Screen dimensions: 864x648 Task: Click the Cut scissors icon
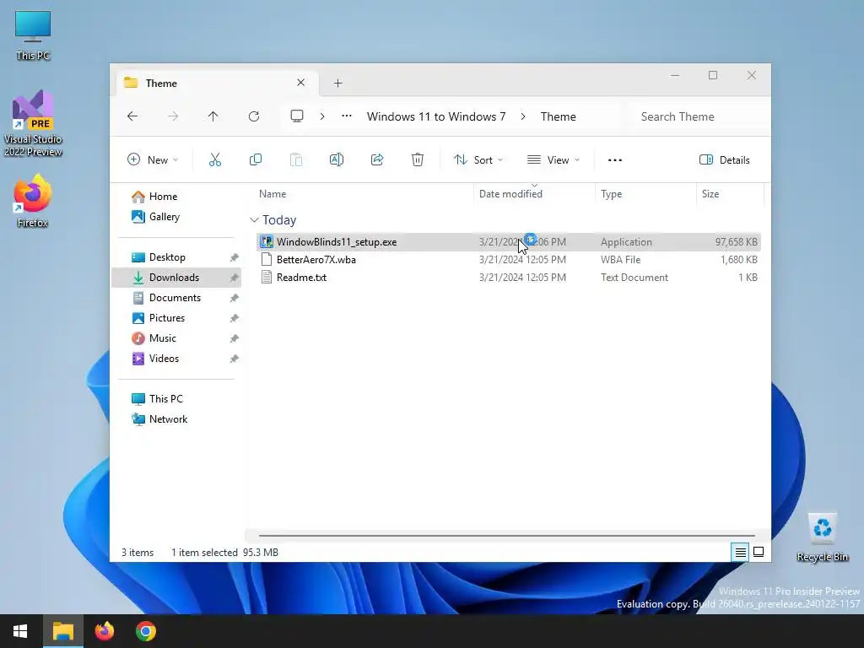tap(215, 159)
